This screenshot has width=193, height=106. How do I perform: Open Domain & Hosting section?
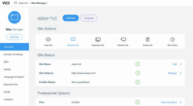tap(13, 54)
